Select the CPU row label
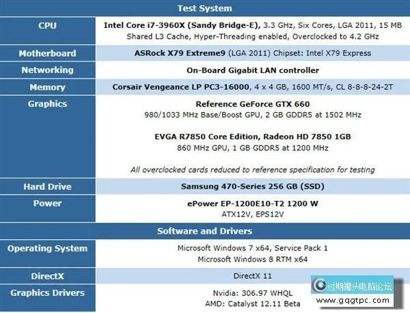This screenshot has width=410, height=313. 46,25
